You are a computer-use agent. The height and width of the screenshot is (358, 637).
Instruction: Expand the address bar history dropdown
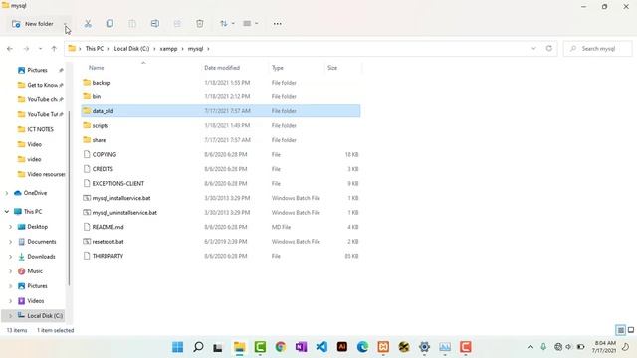[x=533, y=49]
